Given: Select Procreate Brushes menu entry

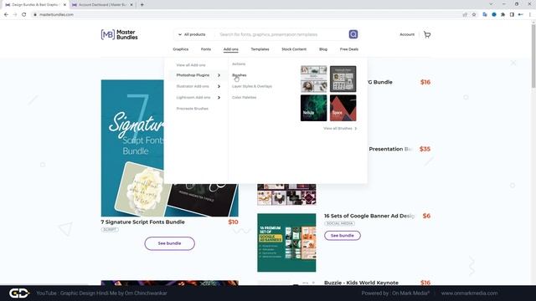Looking at the screenshot, I should pyautogui.click(x=192, y=109).
